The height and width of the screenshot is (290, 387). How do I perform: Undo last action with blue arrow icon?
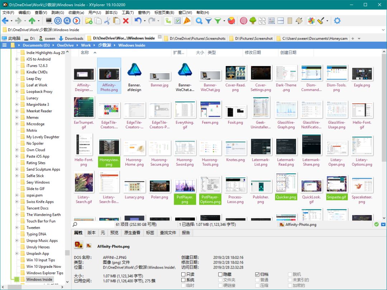(138, 21)
